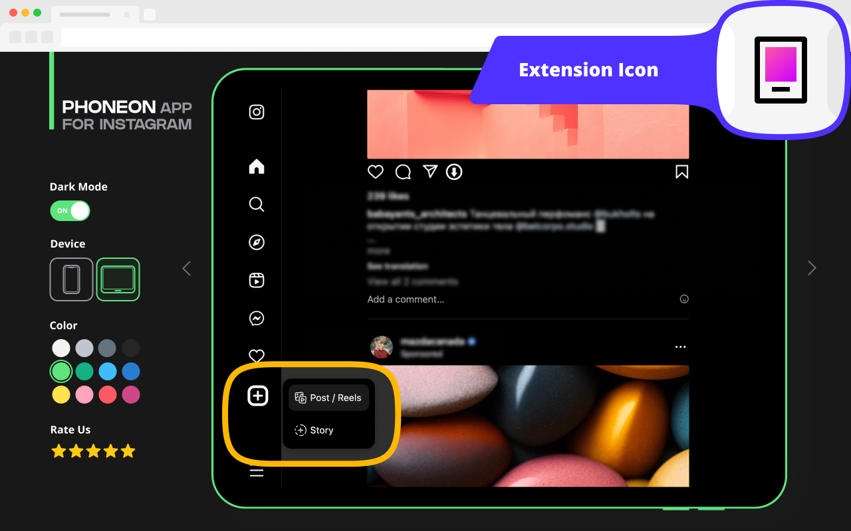This screenshot has height=531, width=851.
Task: Like the post with heart icon
Action: pyautogui.click(x=376, y=172)
